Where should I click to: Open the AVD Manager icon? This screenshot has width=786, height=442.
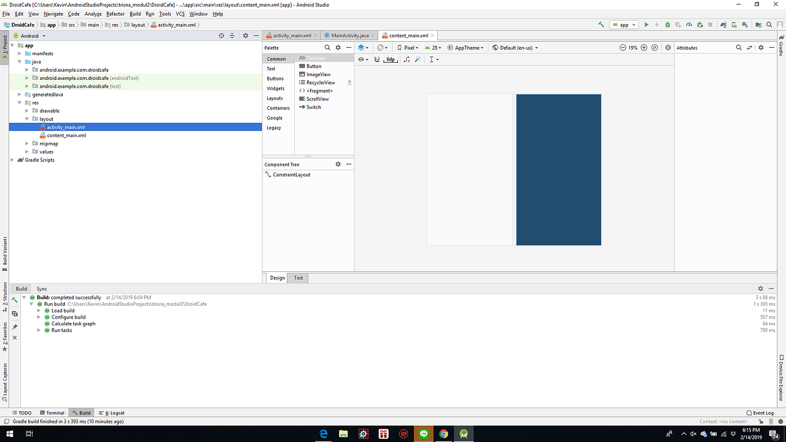pyautogui.click(x=733, y=25)
